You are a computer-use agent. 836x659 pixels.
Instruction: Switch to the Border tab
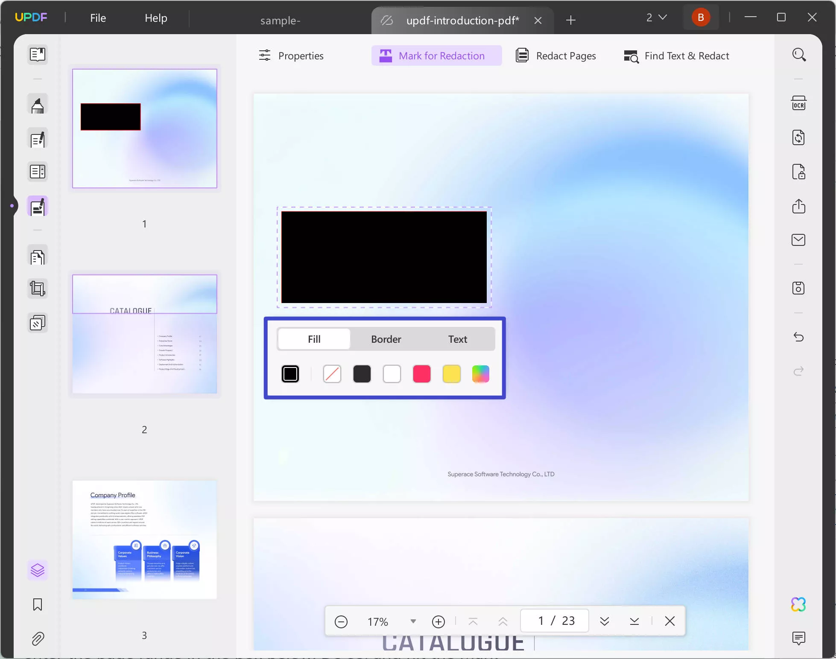click(x=386, y=339)
